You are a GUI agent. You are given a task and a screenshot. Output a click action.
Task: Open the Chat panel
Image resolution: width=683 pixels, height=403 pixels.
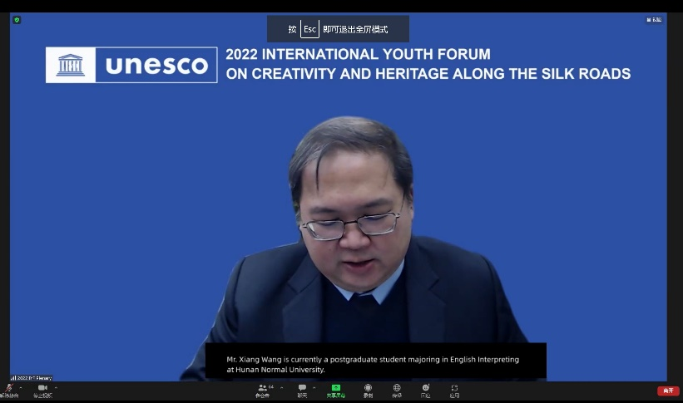point(302,389)
